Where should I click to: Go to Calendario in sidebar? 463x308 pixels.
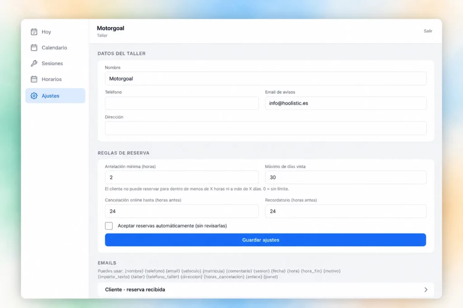point(55,47)
